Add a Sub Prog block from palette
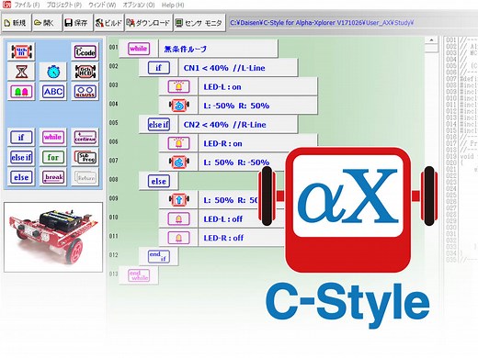 point(85,157)
